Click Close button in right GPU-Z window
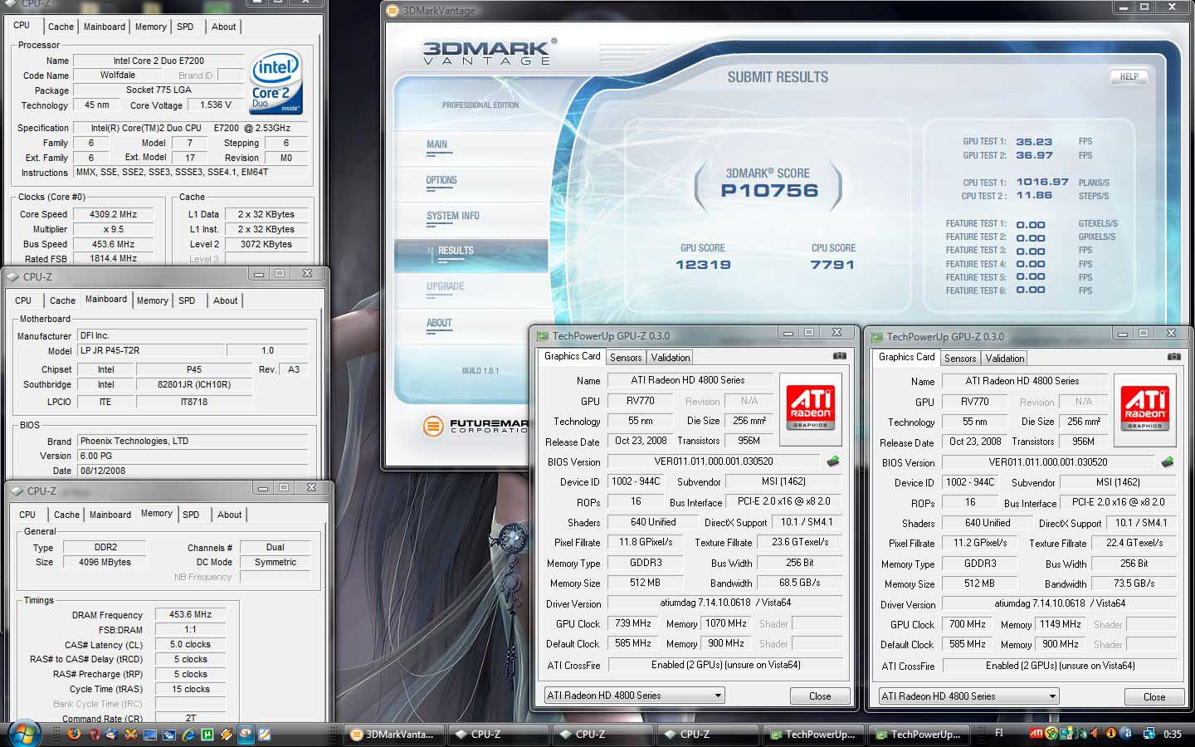The height and width of the screenshot is (747, 1195). [x=1154, y=697]
